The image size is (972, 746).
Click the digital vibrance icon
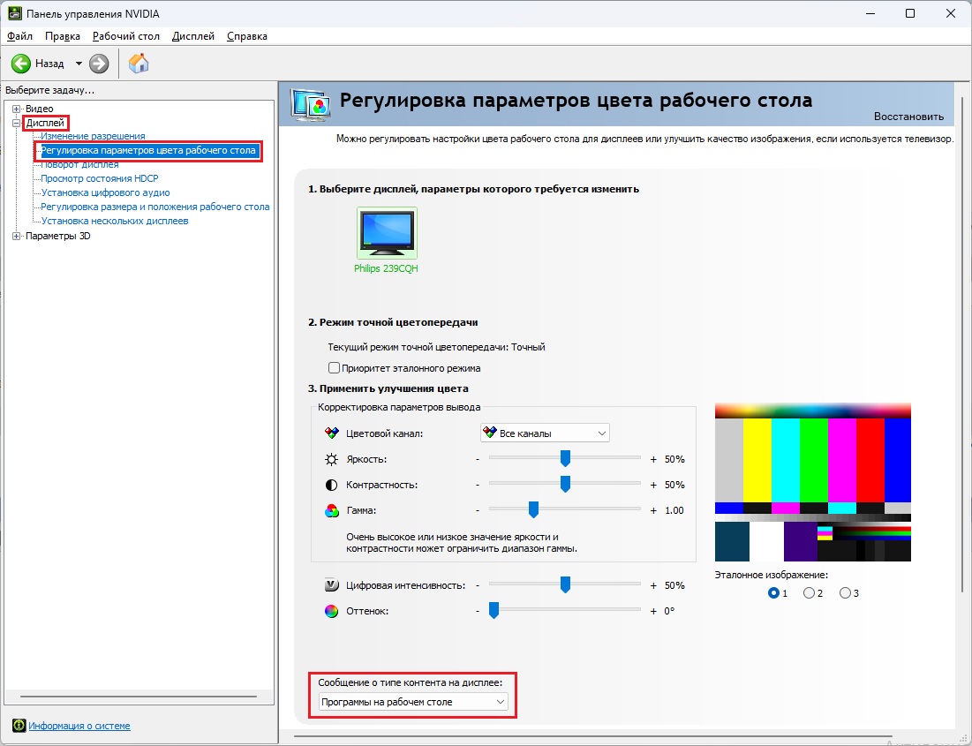(x=332, y=585)
